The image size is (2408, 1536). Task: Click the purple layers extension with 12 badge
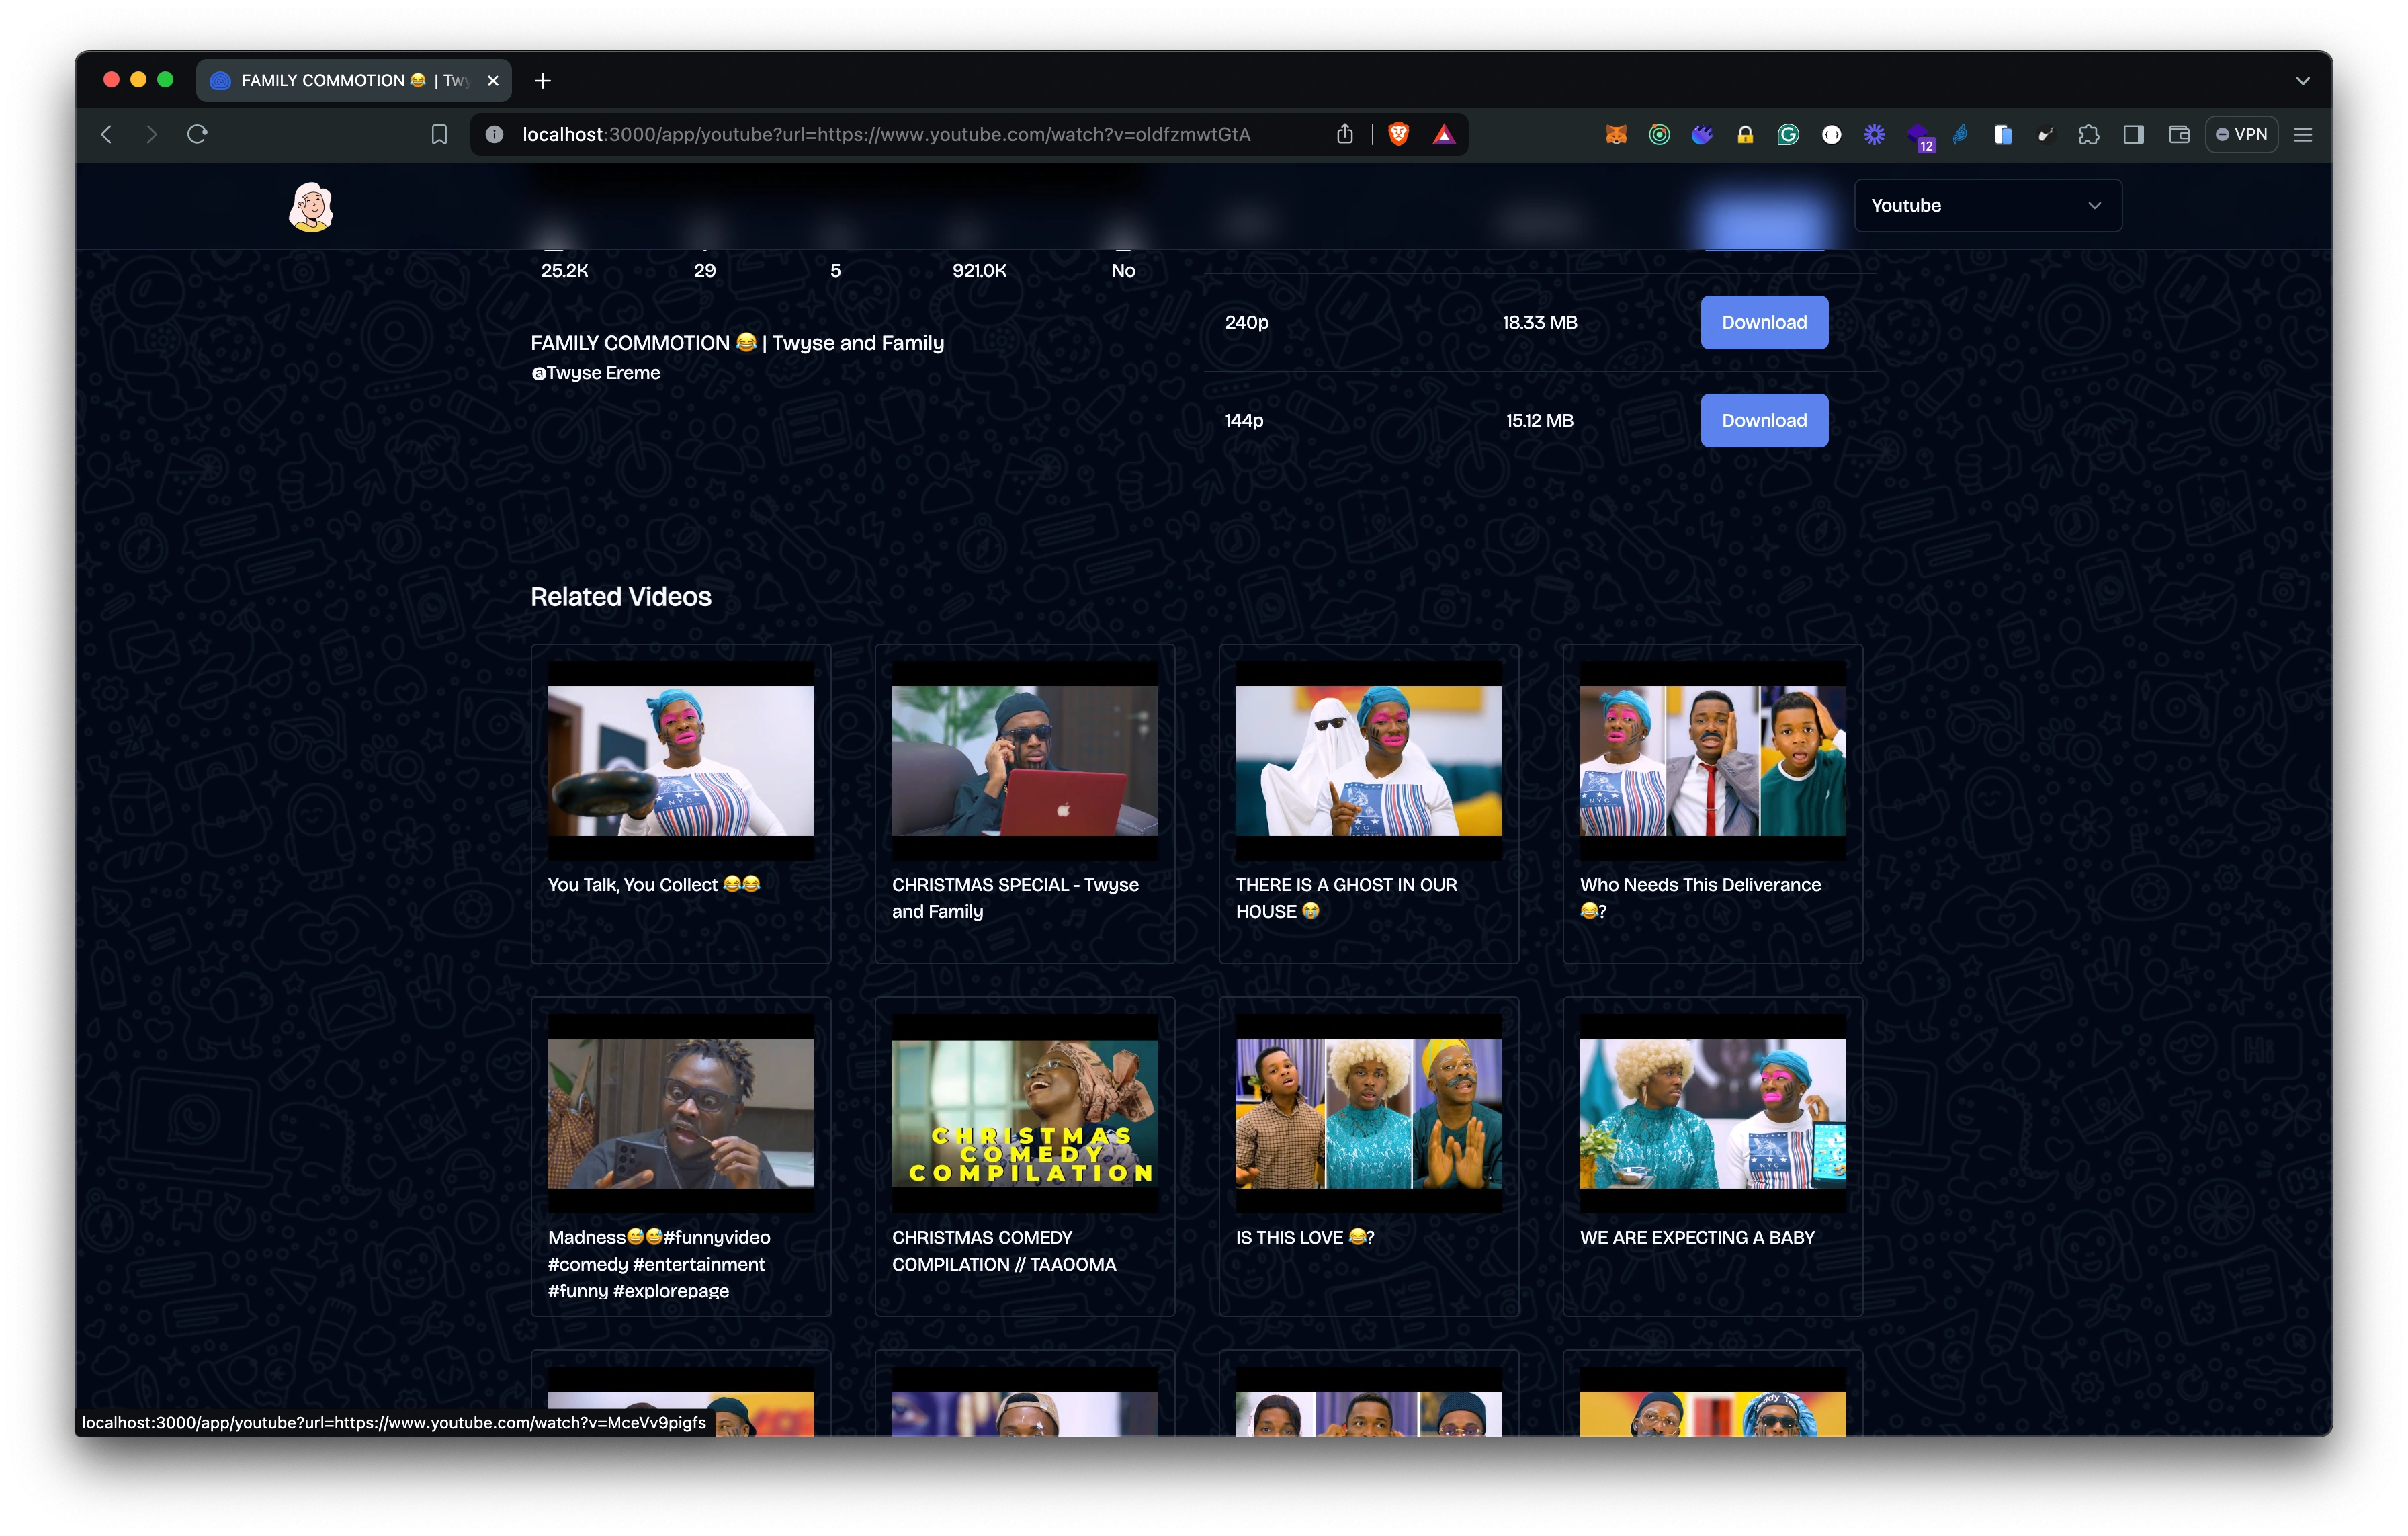point(1919,136)
